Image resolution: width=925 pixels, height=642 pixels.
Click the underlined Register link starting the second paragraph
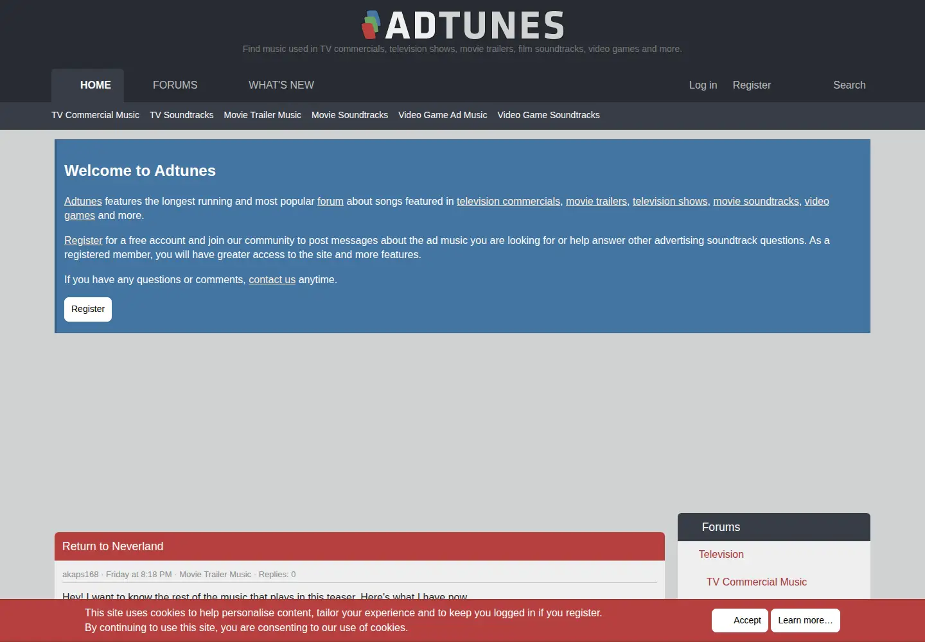pos(83,241)
